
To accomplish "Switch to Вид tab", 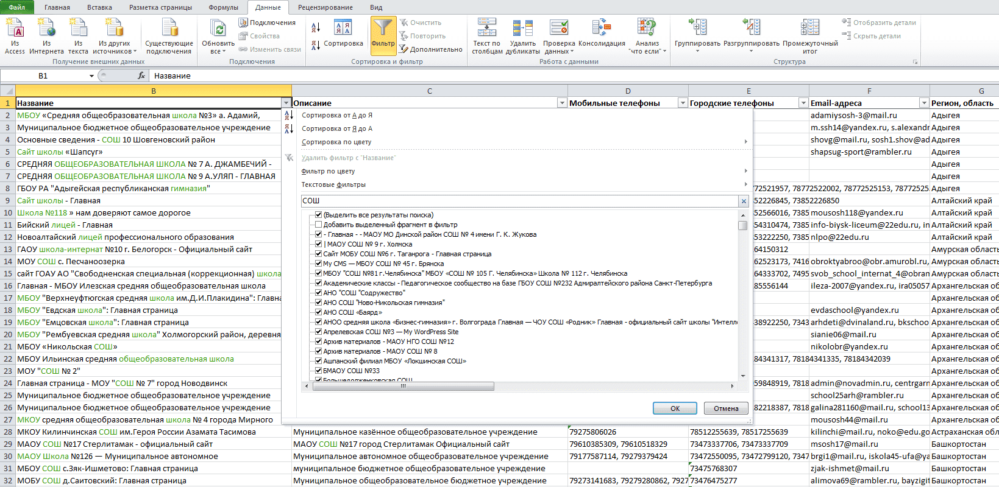I will (376, 7).
